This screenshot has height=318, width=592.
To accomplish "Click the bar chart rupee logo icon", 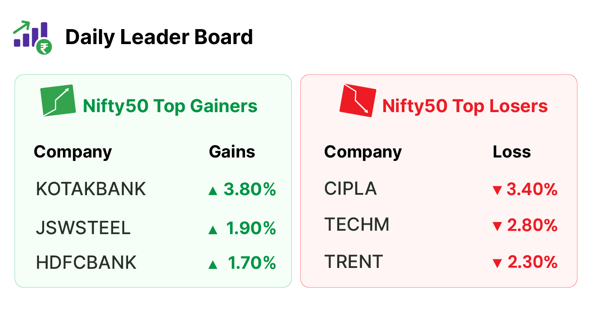I will (x=33, y=37).
